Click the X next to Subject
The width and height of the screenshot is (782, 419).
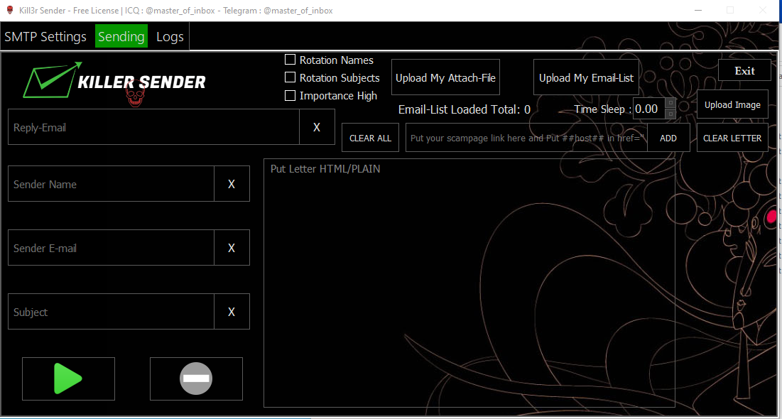232,312
